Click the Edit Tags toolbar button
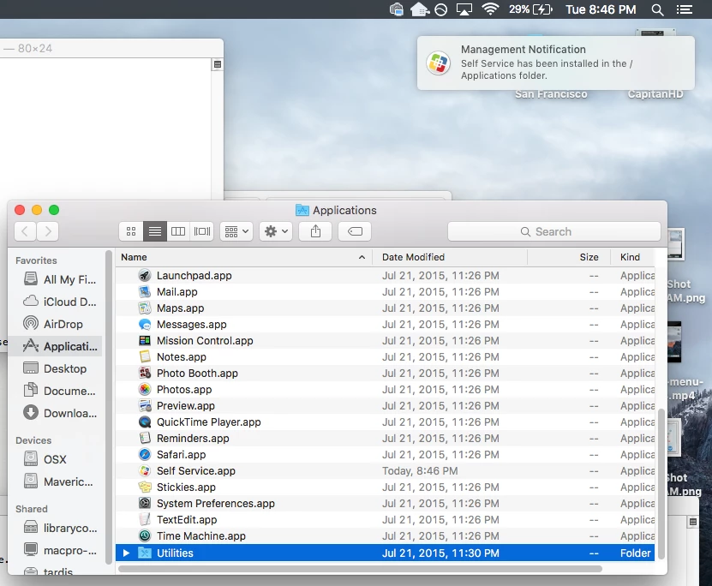Viewport: 712px width, 586px height. [355, 231]
